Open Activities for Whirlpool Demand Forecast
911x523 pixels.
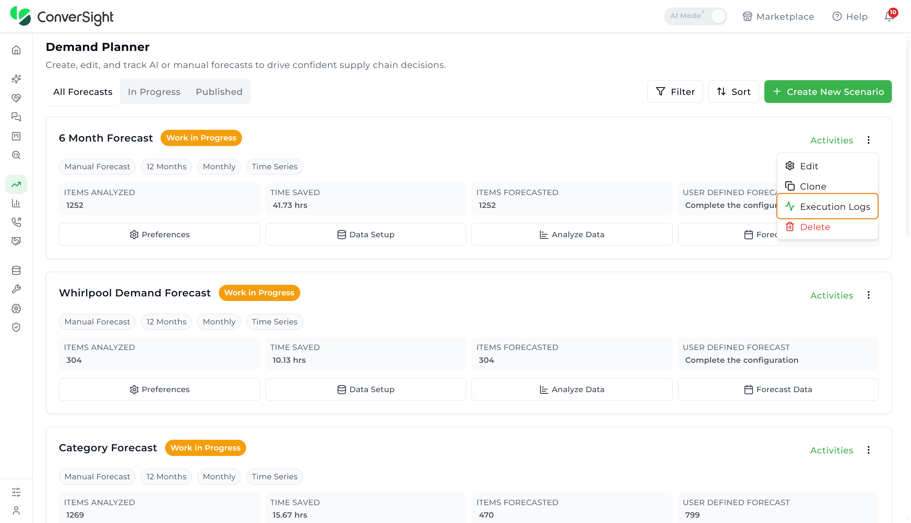pos(831,295)
